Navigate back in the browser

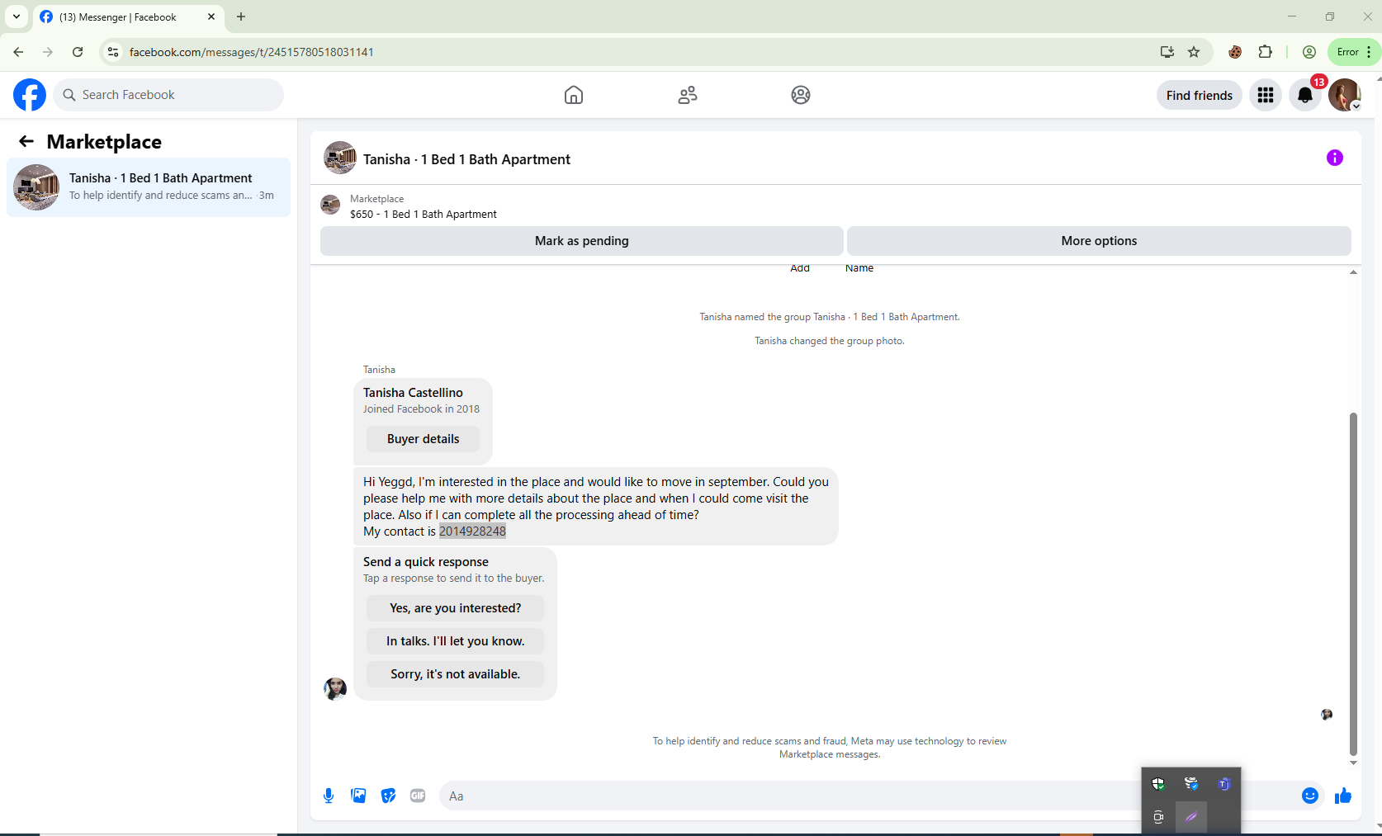pyautogui.click(x=18, y=52)
